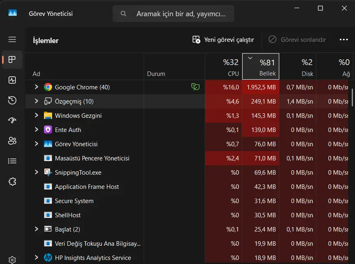Screen dimensions: 355x264
Task: Switch to the Users sidebar icon
Action: [x=12, y=141]
